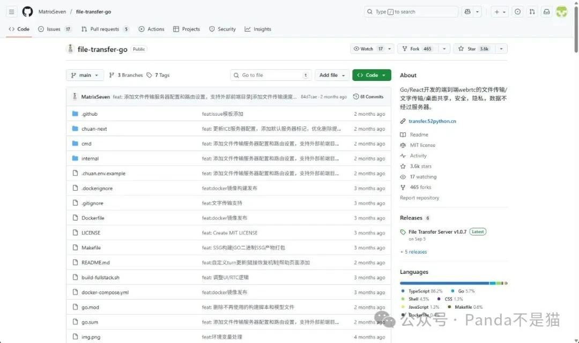Click the issues circle icon in header
The width and height of the screenshot is (579, 343).
pyautogui.click(x=517, y=12)
